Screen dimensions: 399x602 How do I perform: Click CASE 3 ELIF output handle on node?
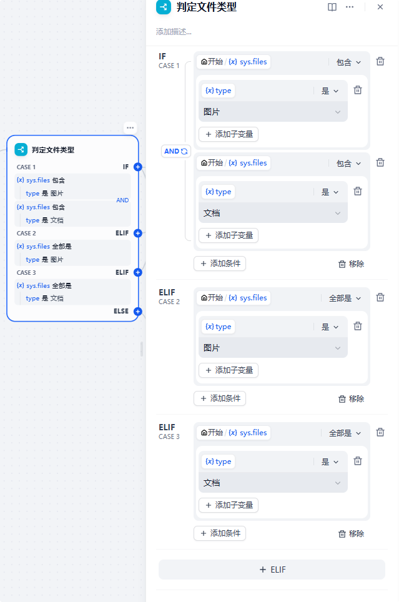[138, 272]
